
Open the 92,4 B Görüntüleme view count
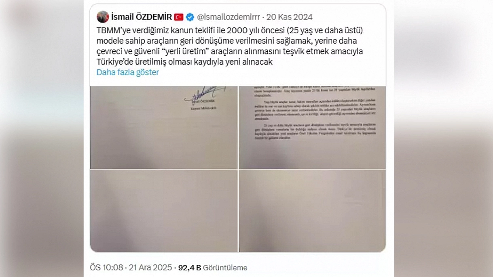click(213, 268)
